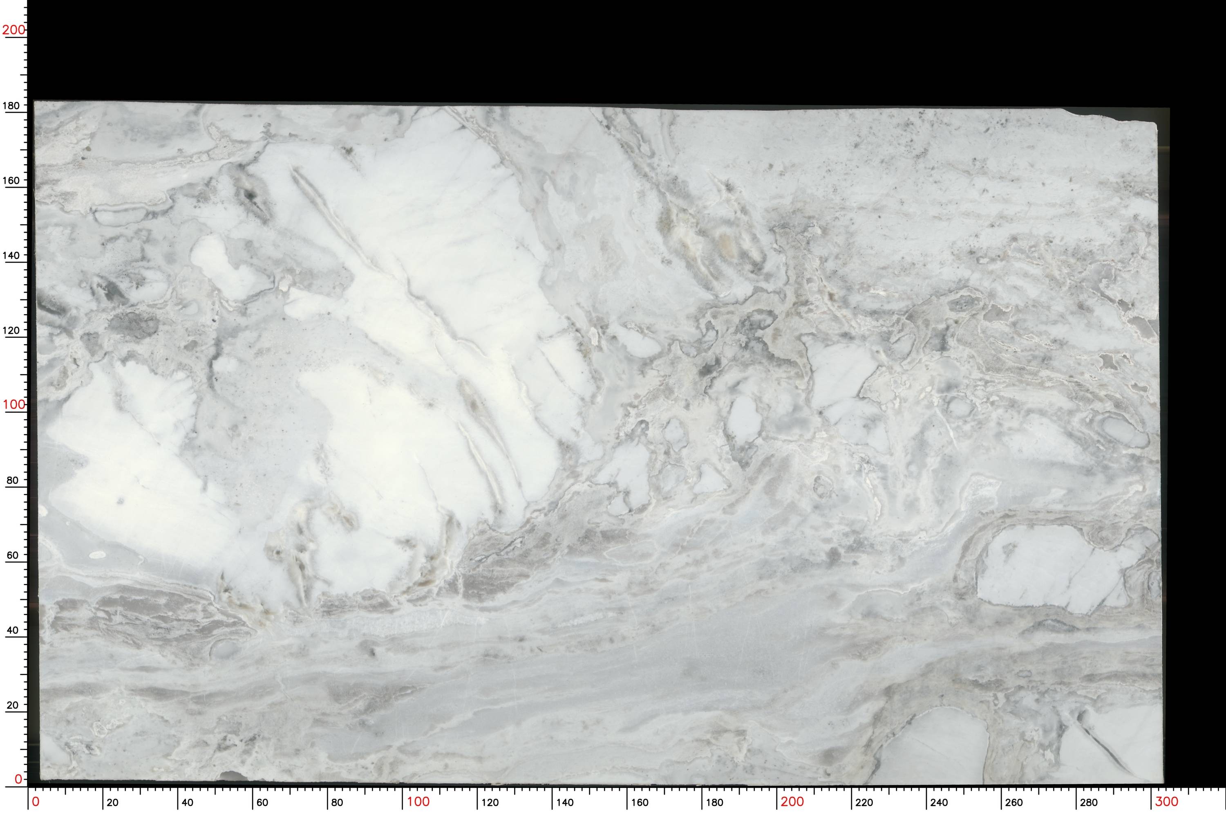This screenshot has width=1226, height=815.
Task: Click "20" on the horizontal ruler
Action: click(112, 802)
